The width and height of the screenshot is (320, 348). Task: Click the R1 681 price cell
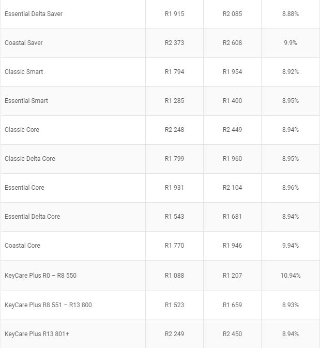pyautogui.click(x=232, y=217)
